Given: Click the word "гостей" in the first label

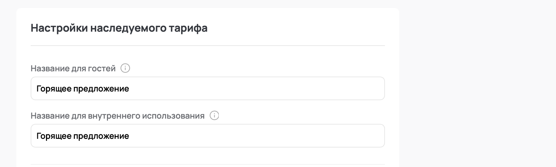Looking at the screenshot, I should pos(103,69).
